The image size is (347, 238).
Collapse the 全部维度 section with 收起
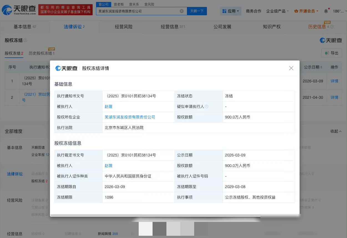click(336, 131)
